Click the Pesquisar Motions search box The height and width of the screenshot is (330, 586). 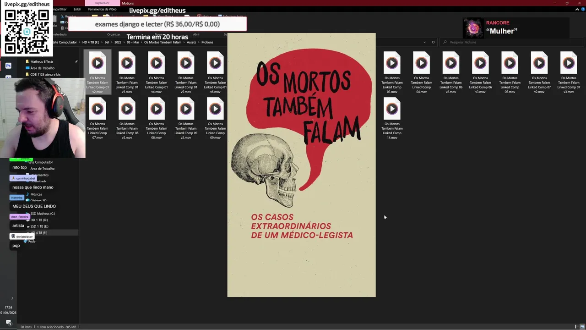pos(512,42)
